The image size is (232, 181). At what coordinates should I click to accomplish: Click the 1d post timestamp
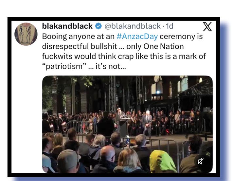169,26
